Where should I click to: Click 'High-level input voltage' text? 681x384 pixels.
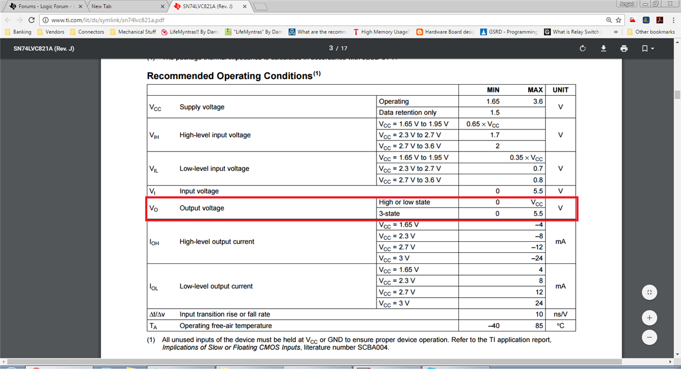point(215,135)
